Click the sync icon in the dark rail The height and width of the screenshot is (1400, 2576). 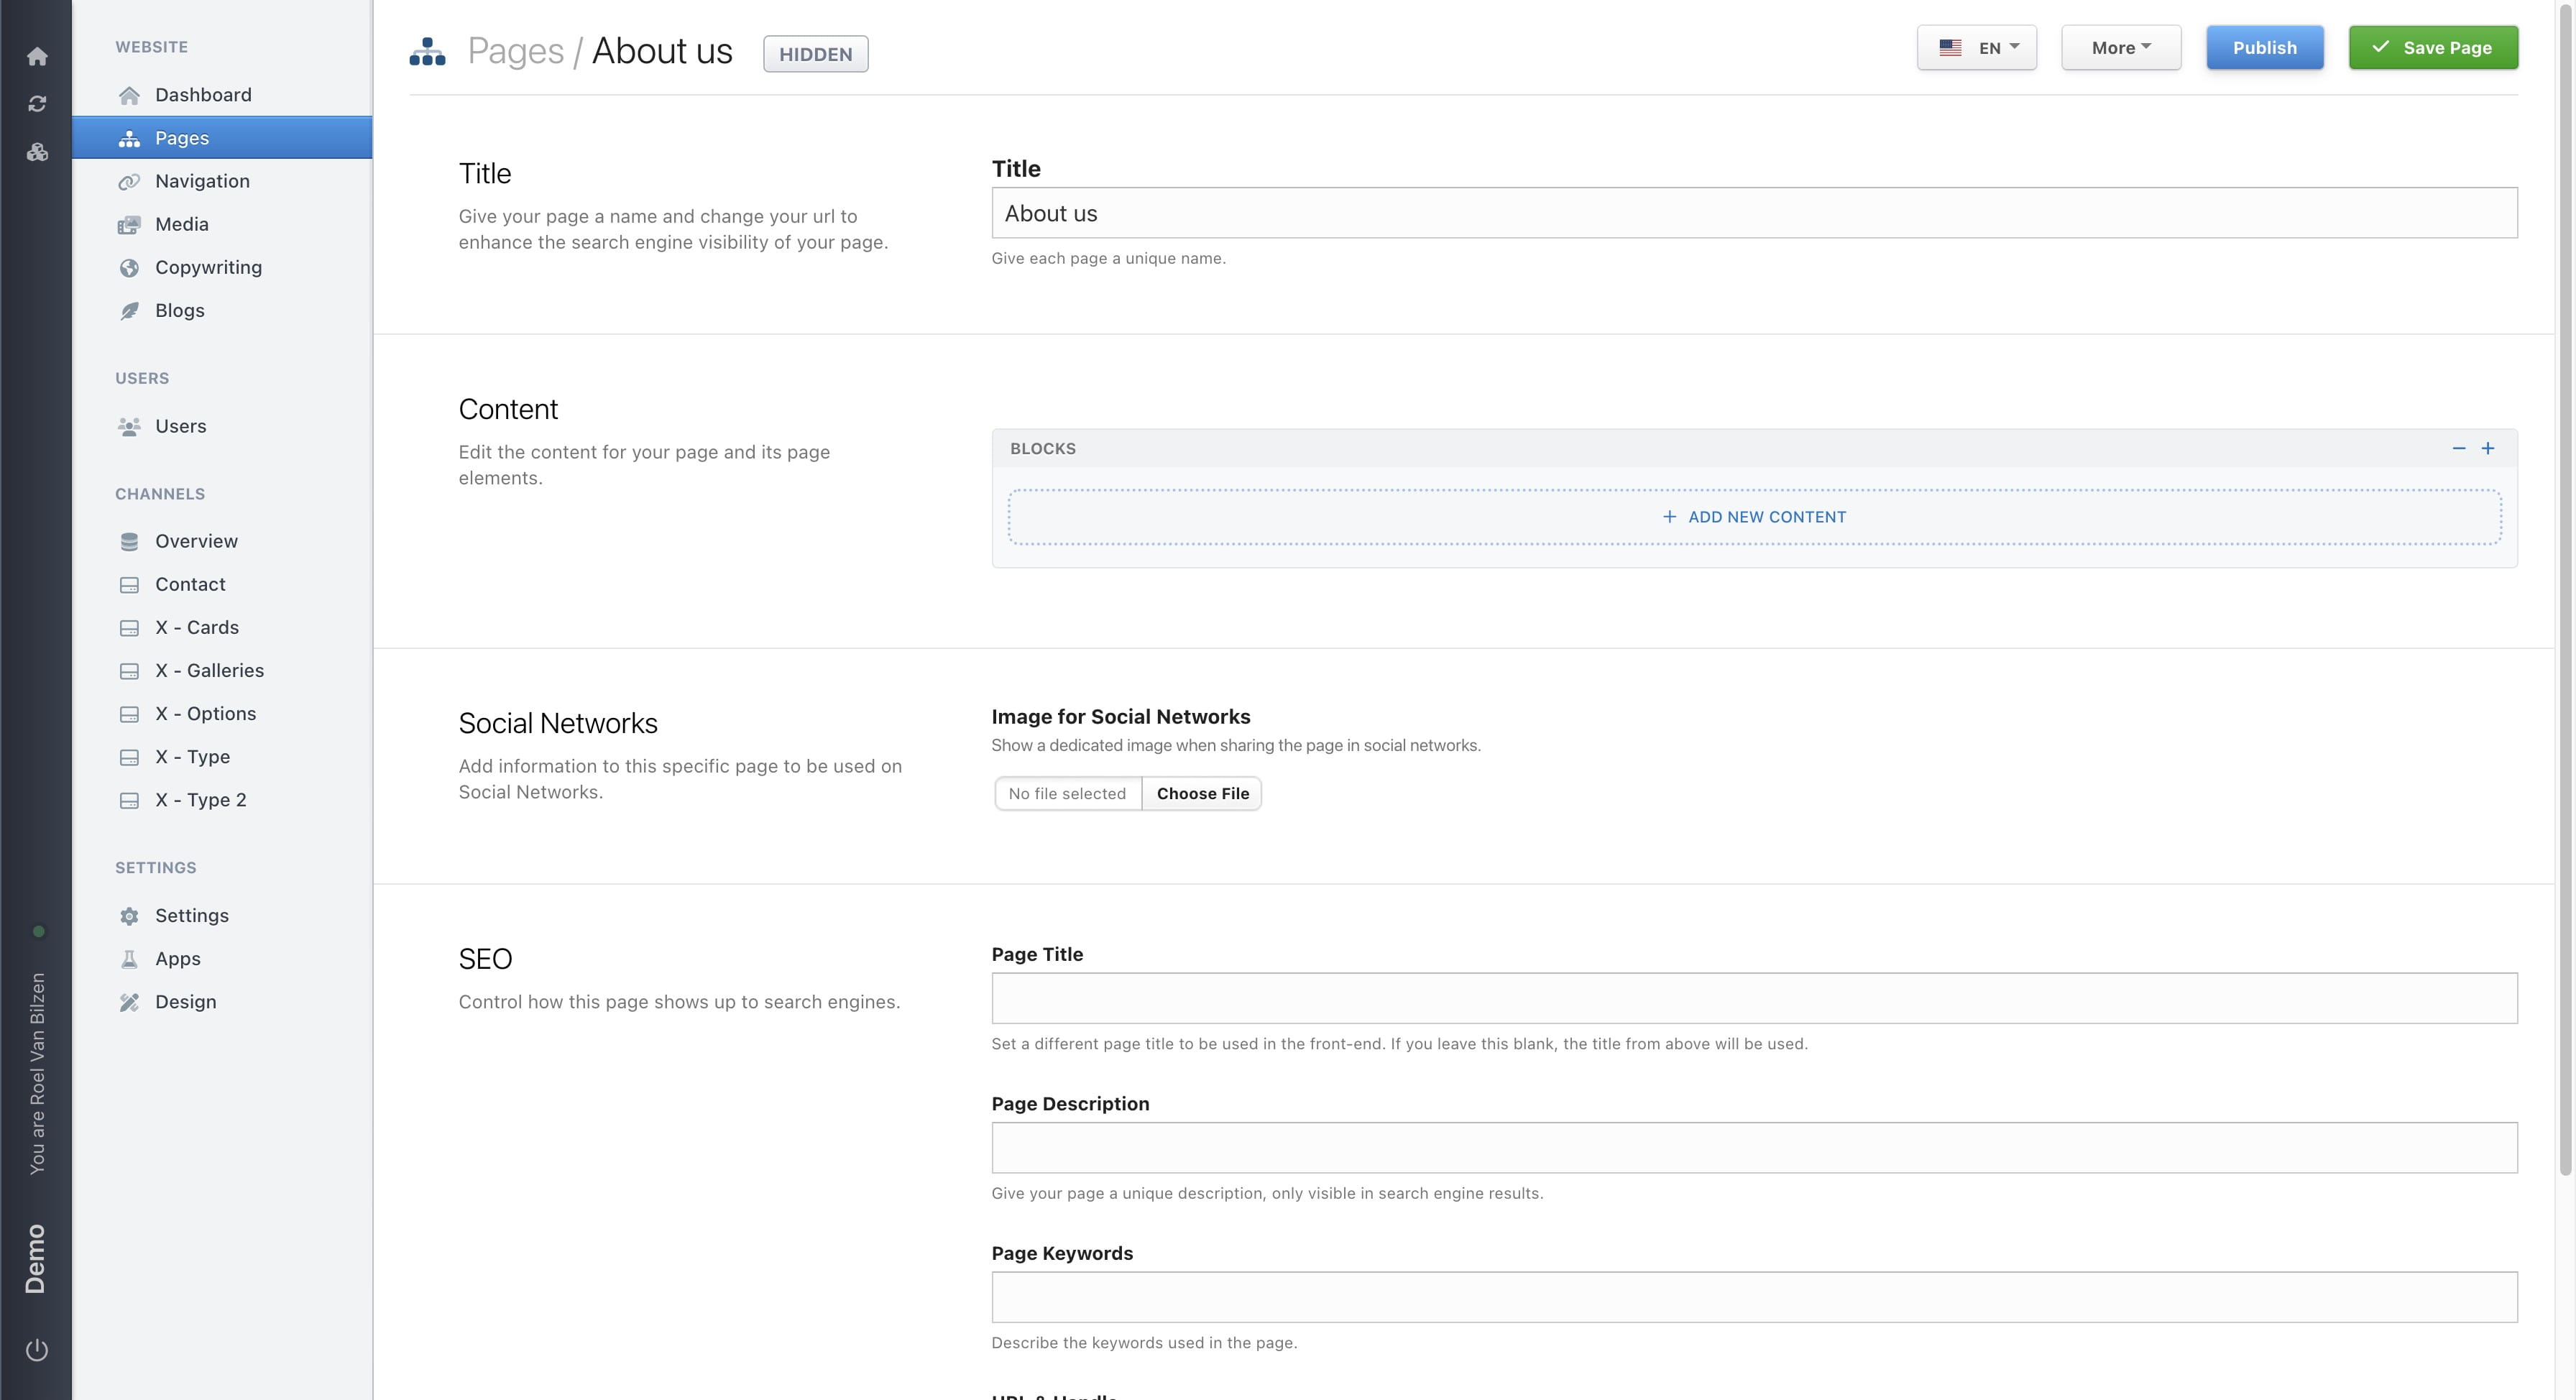coord(37,103)
